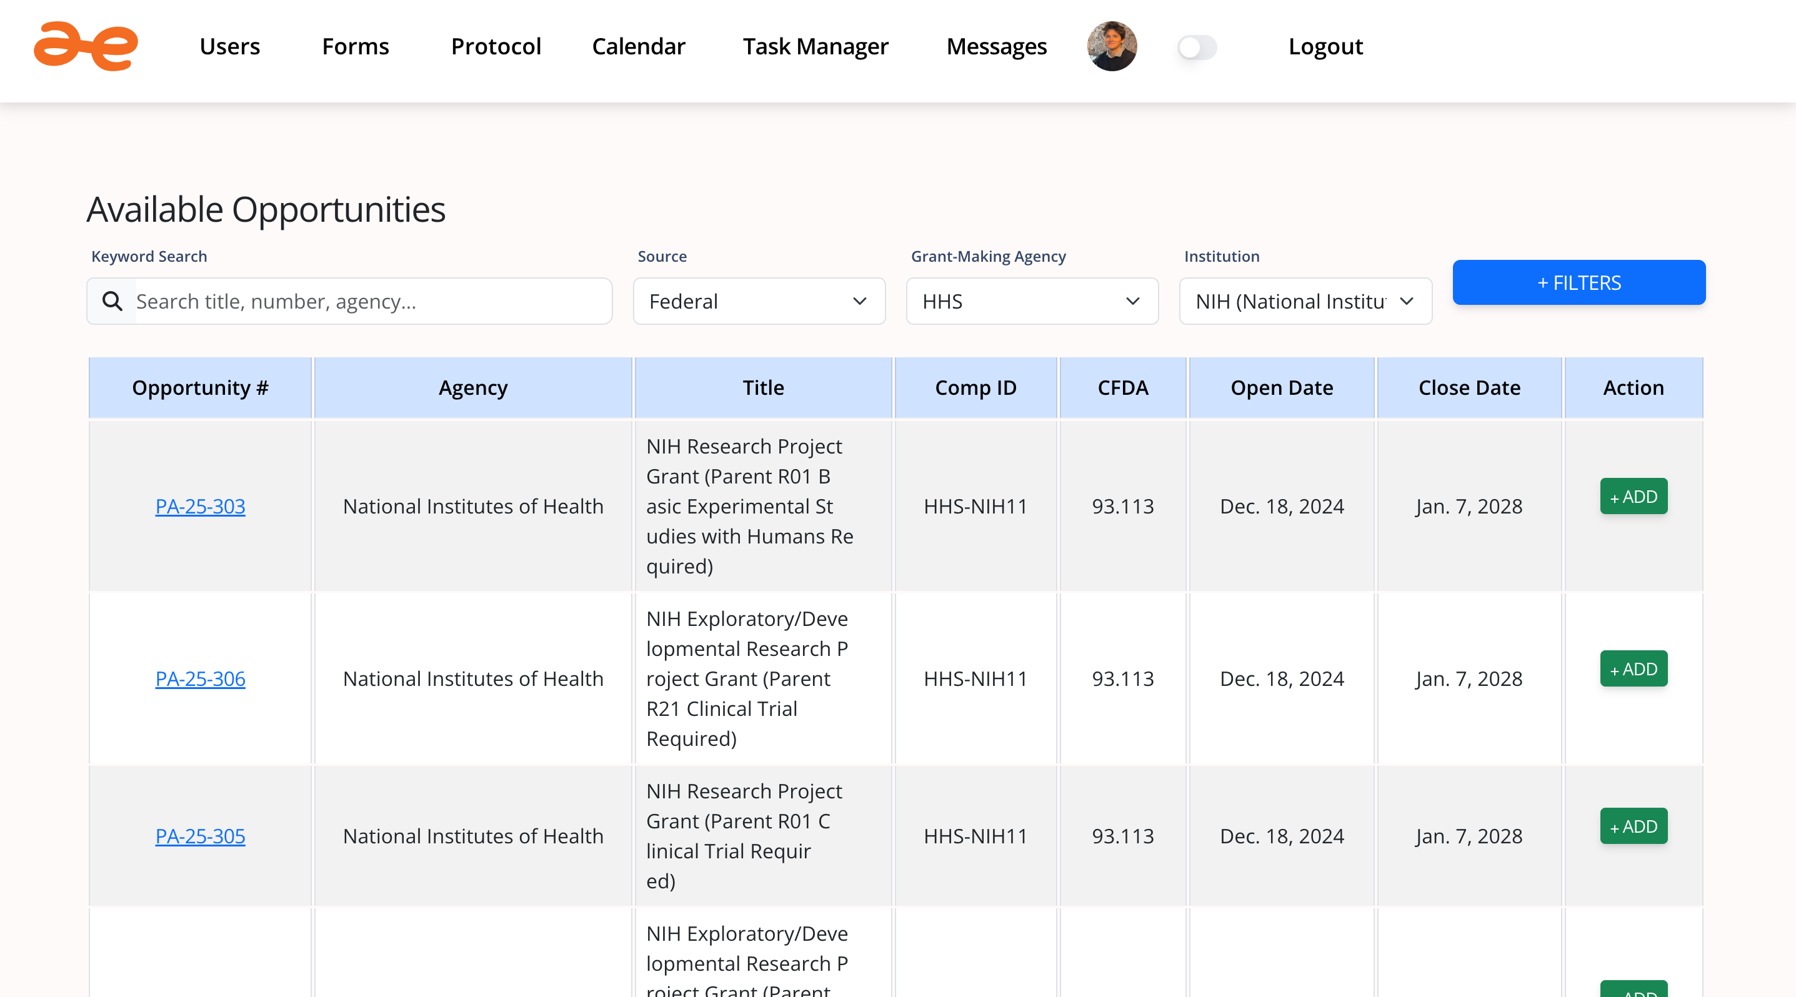Viewport: 1796px width, 997px height.
Task: Go to the Forms menu
Action: pos(355,47)
